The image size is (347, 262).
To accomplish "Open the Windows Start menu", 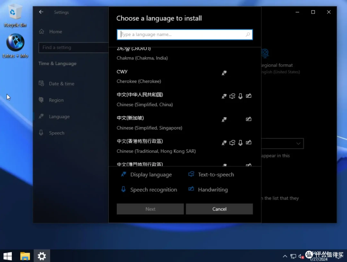I will (8, 256).
